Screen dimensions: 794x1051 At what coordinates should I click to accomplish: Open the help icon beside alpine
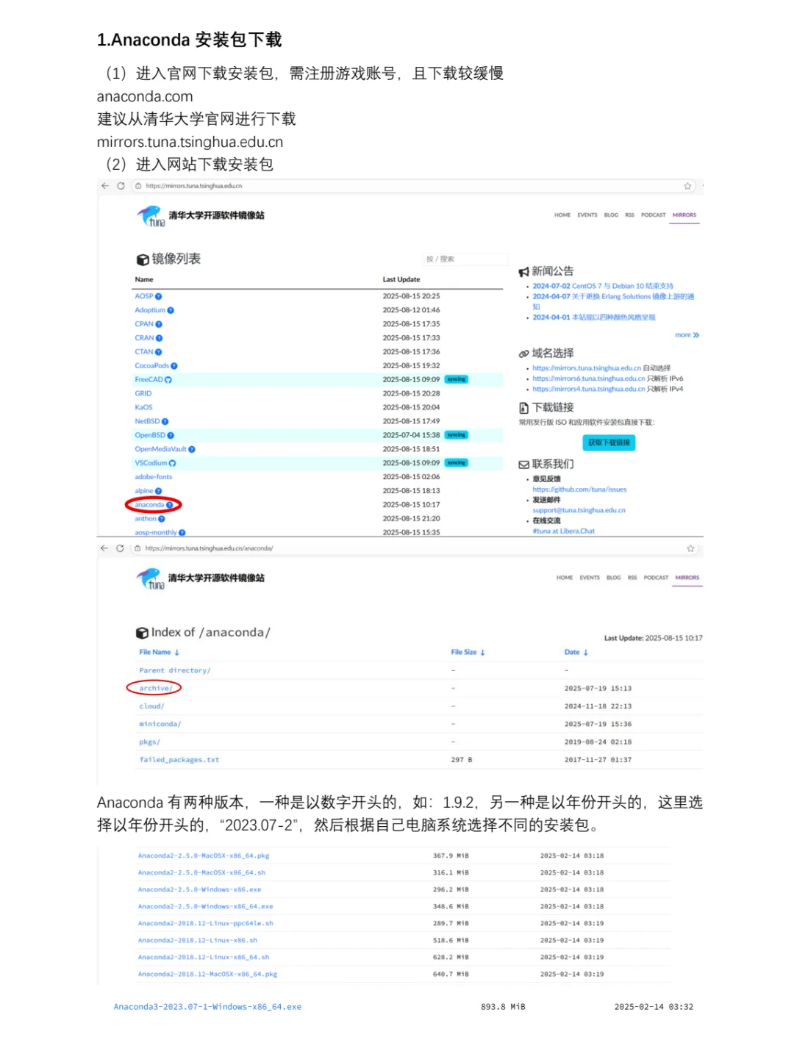click(x=159, y=491)
